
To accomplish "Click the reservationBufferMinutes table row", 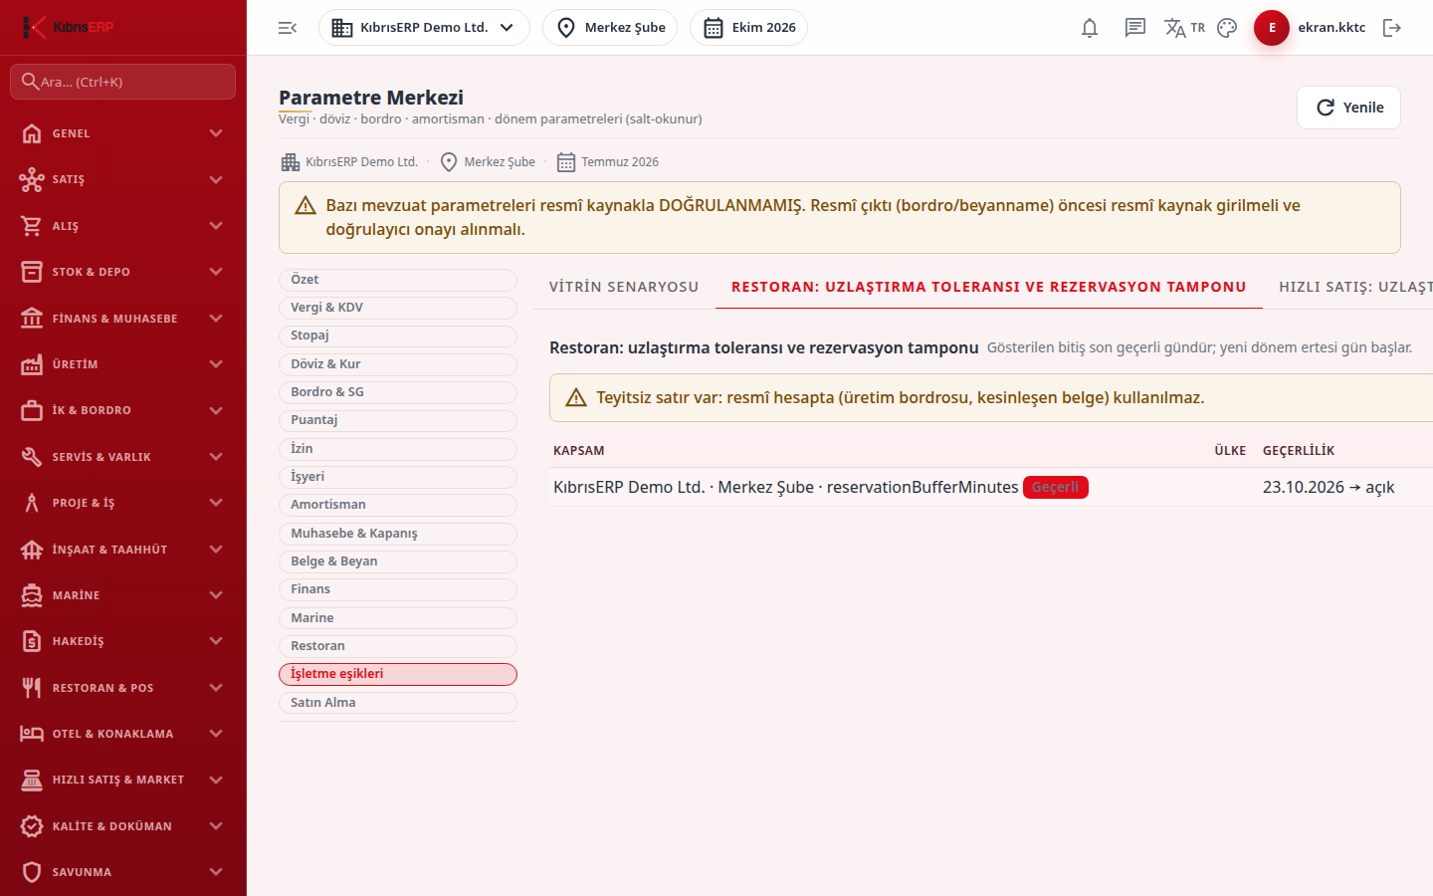I will (x=991, y=487).
